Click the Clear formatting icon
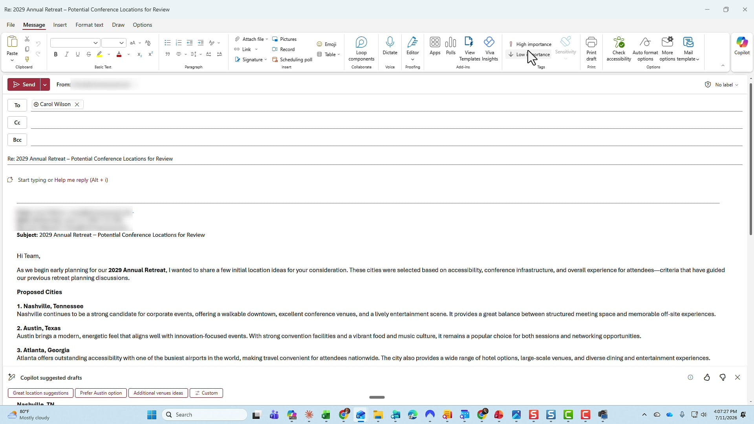754x424 pixels. (x=148, y=43)
